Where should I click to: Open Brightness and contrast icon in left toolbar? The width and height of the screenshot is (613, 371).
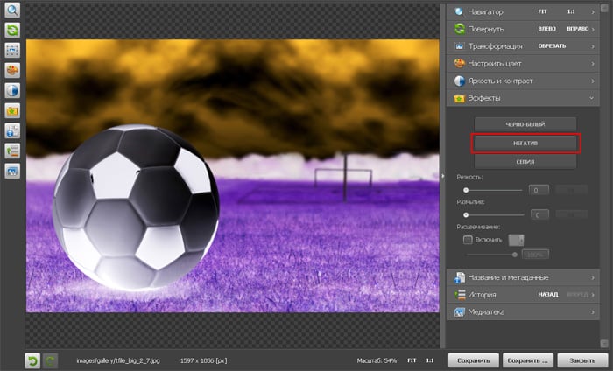(13, 90)
